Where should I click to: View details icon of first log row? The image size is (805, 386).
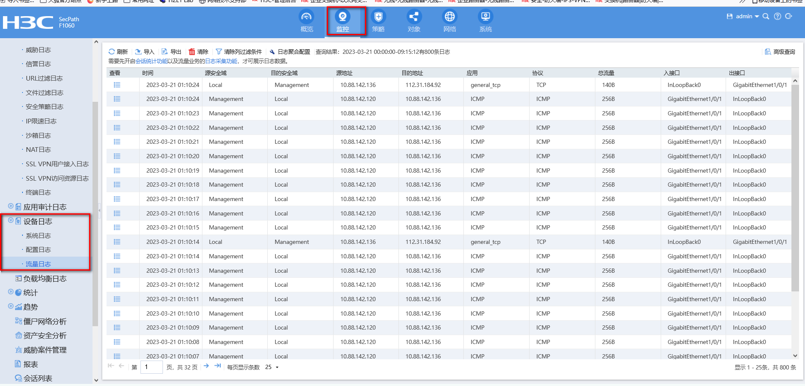[x=117, y=85]
